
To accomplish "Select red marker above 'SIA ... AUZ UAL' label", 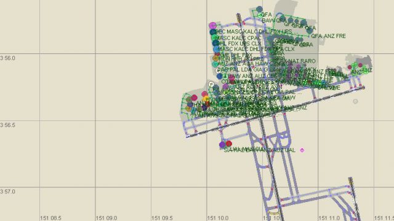I will click(x=228, y=144).
